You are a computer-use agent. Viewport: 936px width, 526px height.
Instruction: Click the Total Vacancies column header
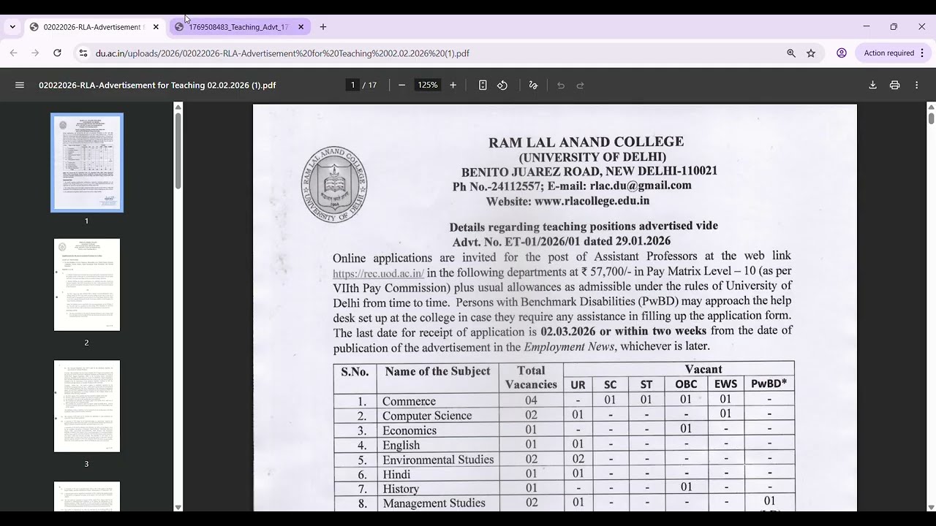click(531, 377)
